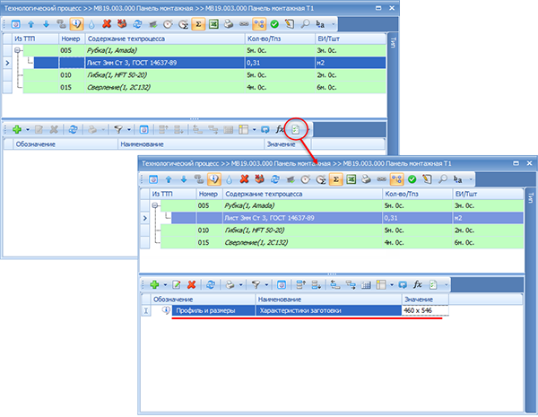Click the refresh icon in lower parameters toolbar
This screenshot has width=538, height=417.
tap(211, 283)
